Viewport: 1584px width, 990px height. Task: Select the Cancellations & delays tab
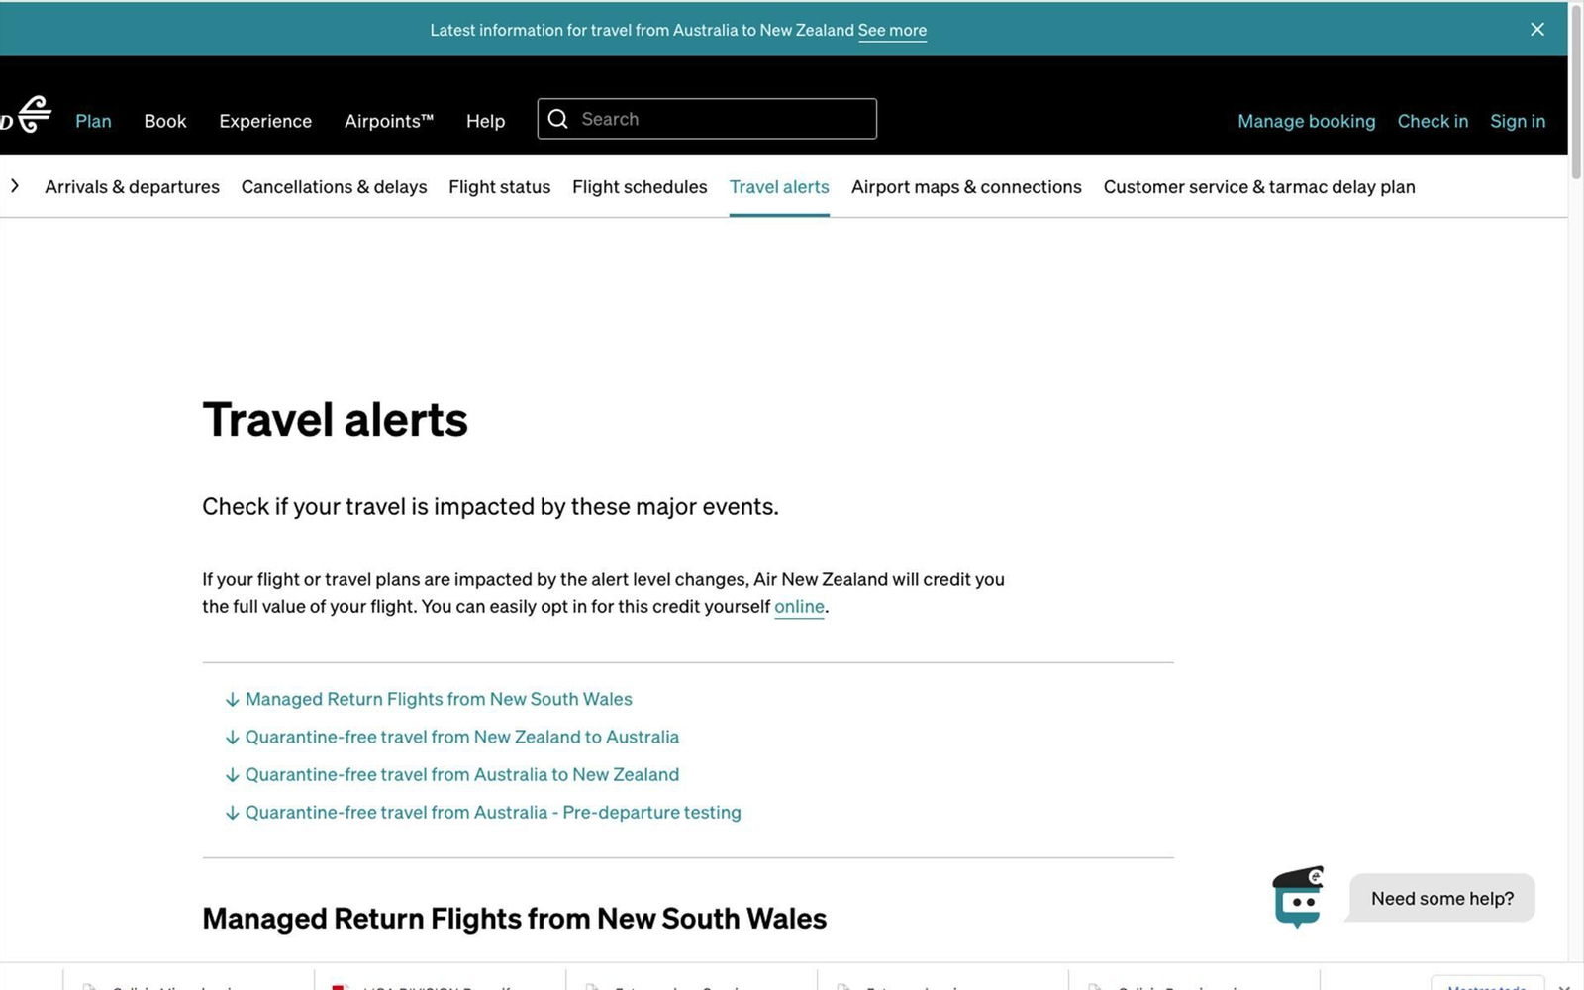[334, 186]
